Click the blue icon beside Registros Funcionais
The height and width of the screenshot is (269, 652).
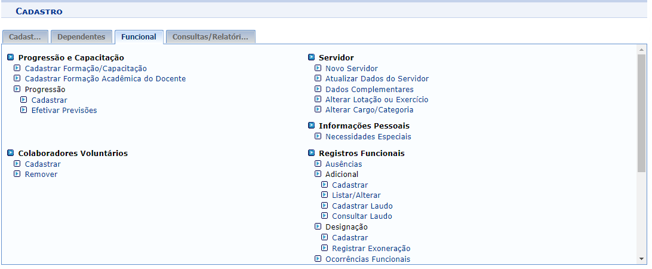312,154
